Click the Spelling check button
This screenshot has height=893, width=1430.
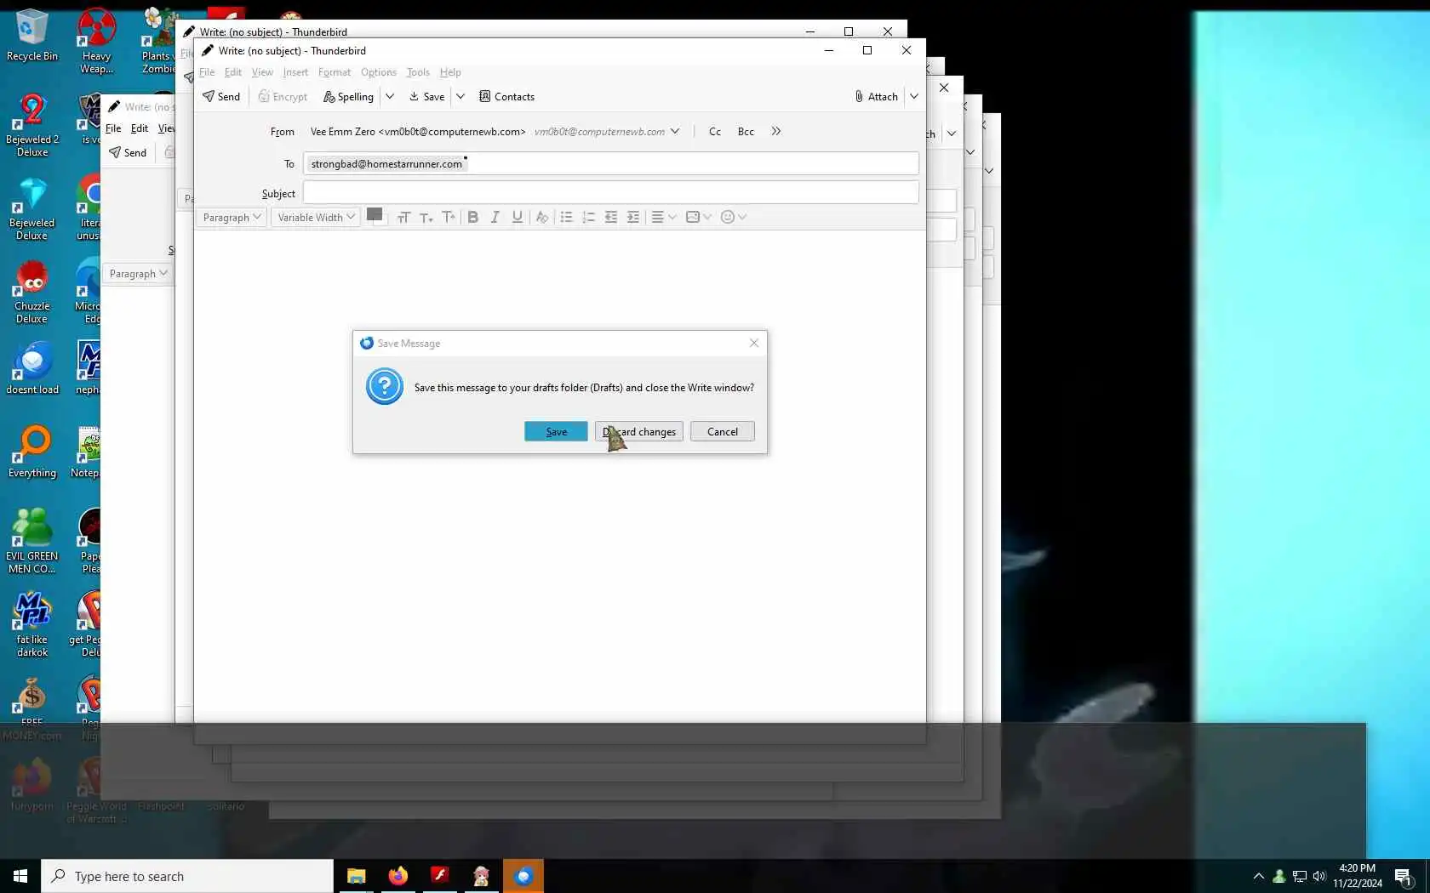coord(348,96)
